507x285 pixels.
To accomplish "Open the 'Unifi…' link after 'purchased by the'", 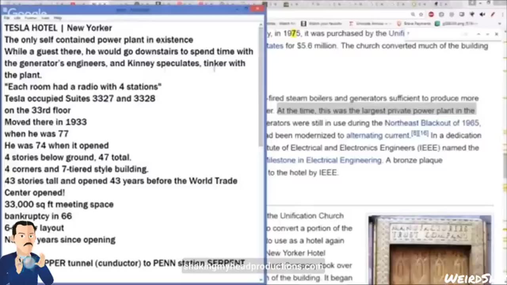I will coord(397,33).
